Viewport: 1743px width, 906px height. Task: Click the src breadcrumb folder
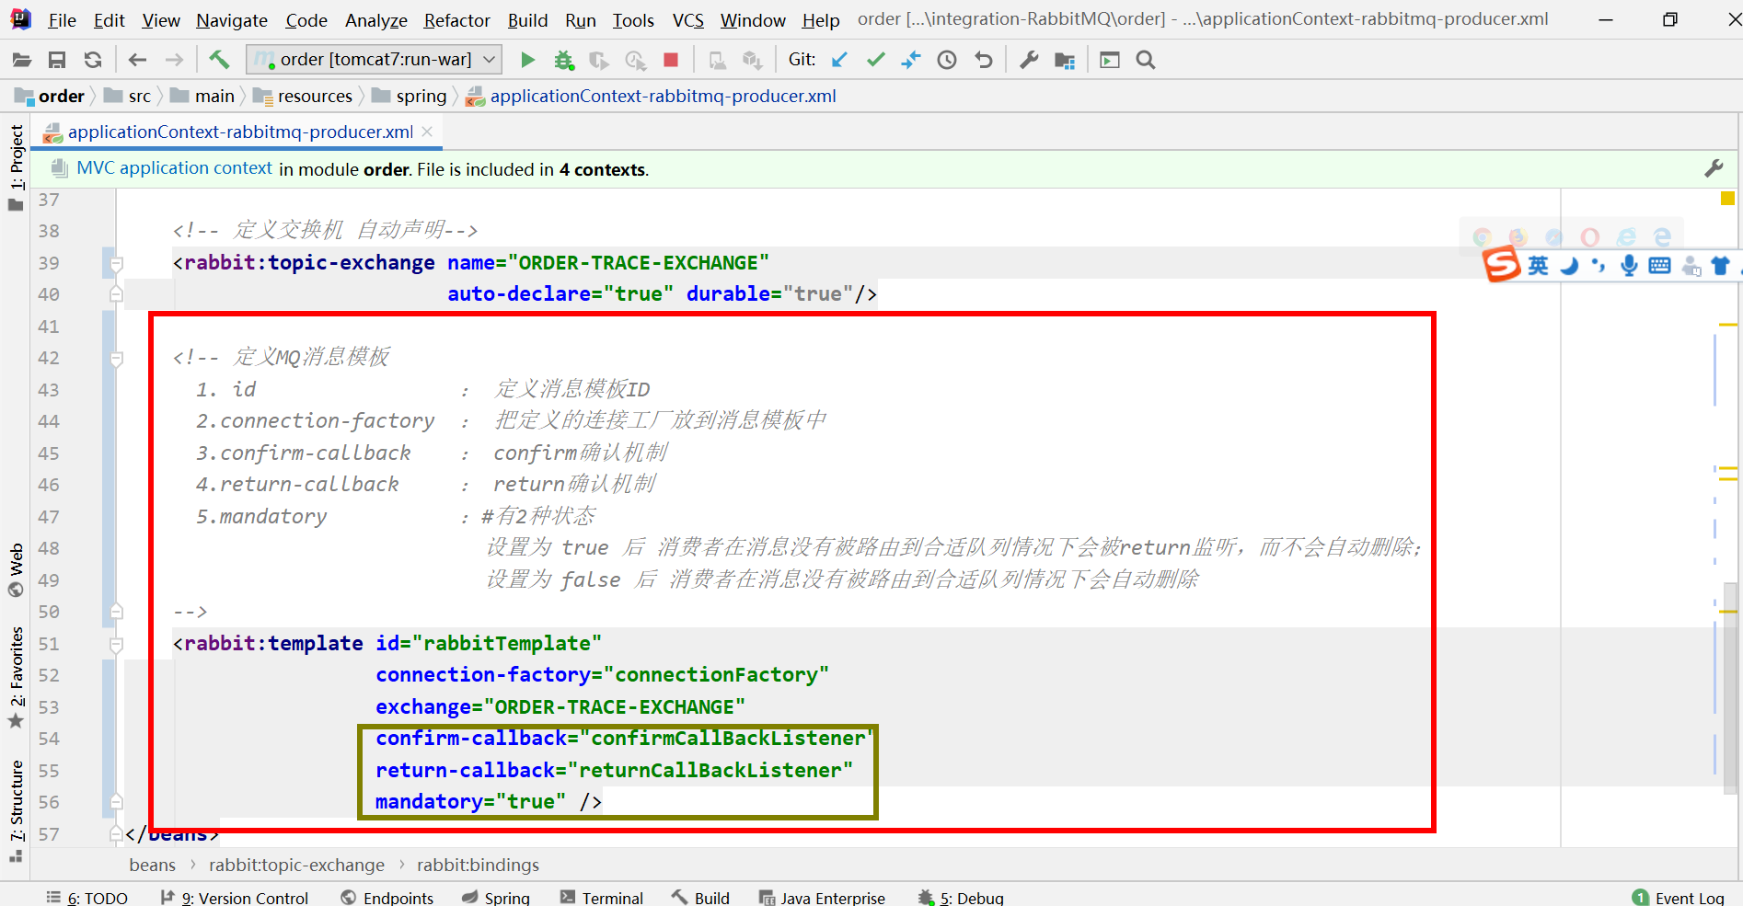click(128, 96)
